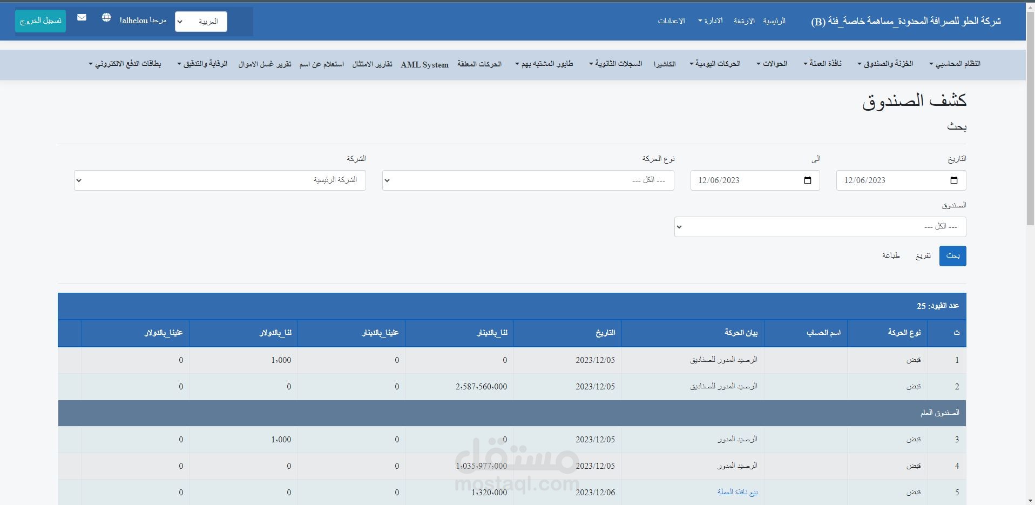1035x505 pixels.
Task: Open the الشركة company dropdown
Action: pos(220,180)
